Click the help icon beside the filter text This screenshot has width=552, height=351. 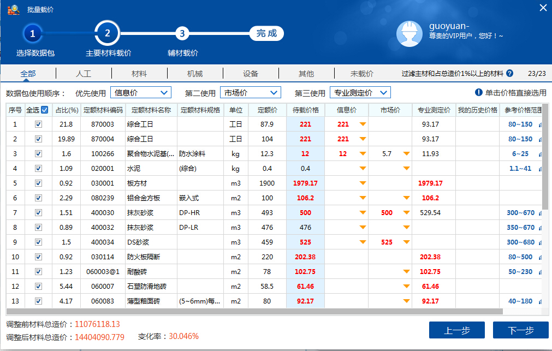[x=509, y=73]
